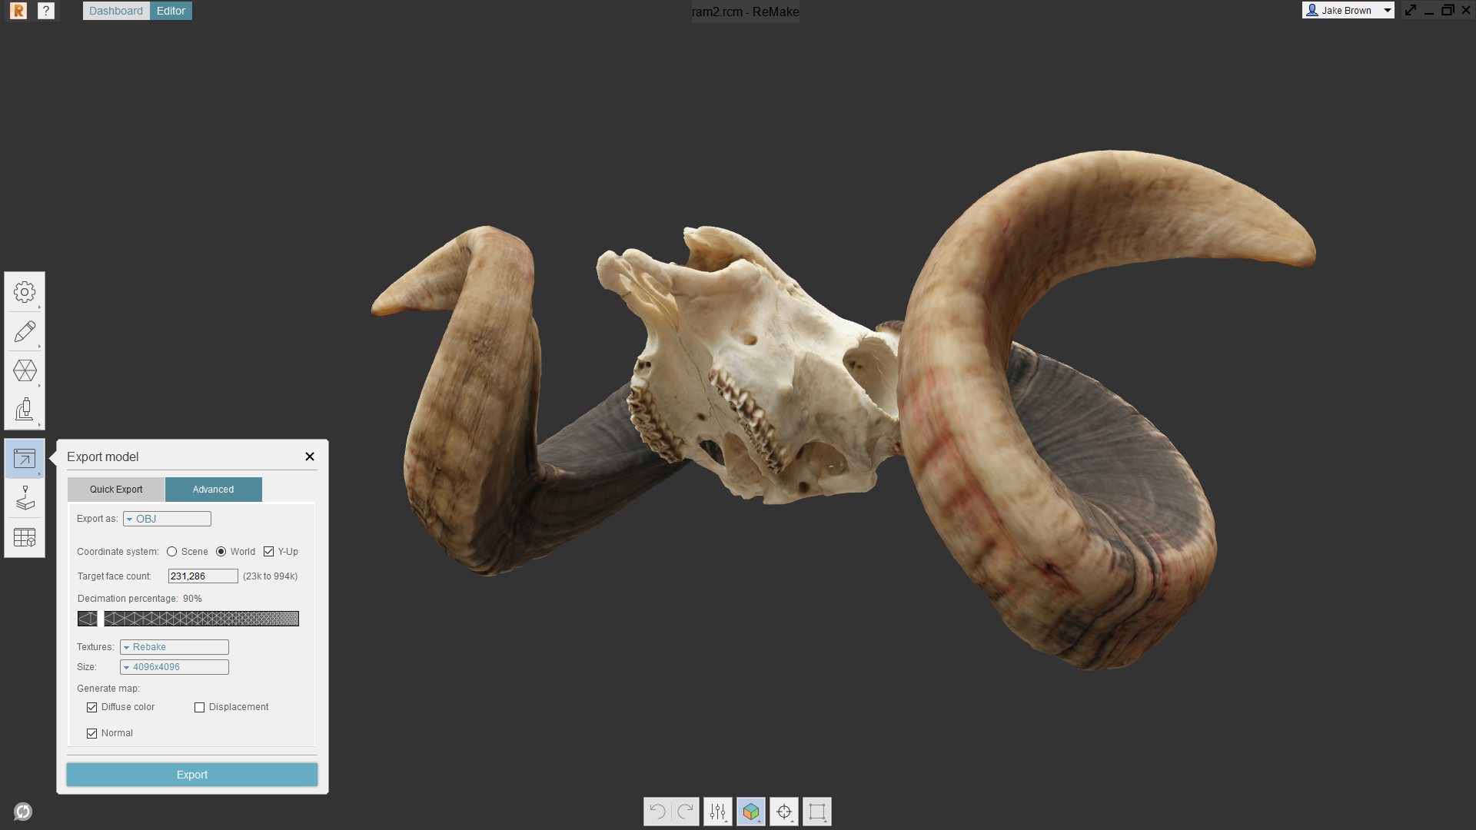
Task: Uncheck the Normal map option
Action: click(91, 733)
